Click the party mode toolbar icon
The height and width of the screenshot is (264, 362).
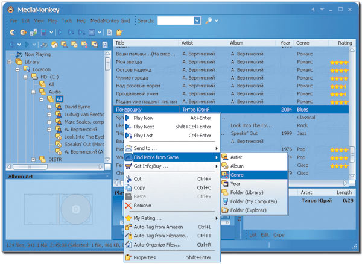(23, 33)
